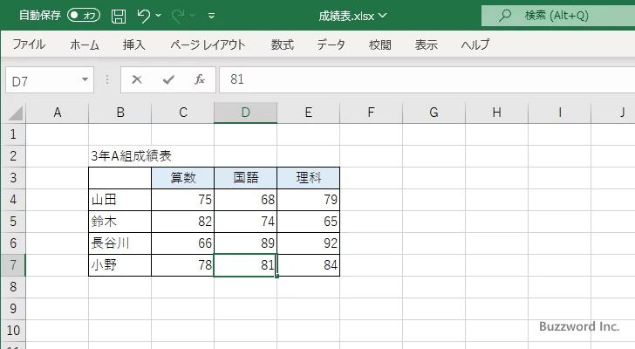Screen dimensions: 635x349
Task: Click the cell with value 75
Action: 182,200
